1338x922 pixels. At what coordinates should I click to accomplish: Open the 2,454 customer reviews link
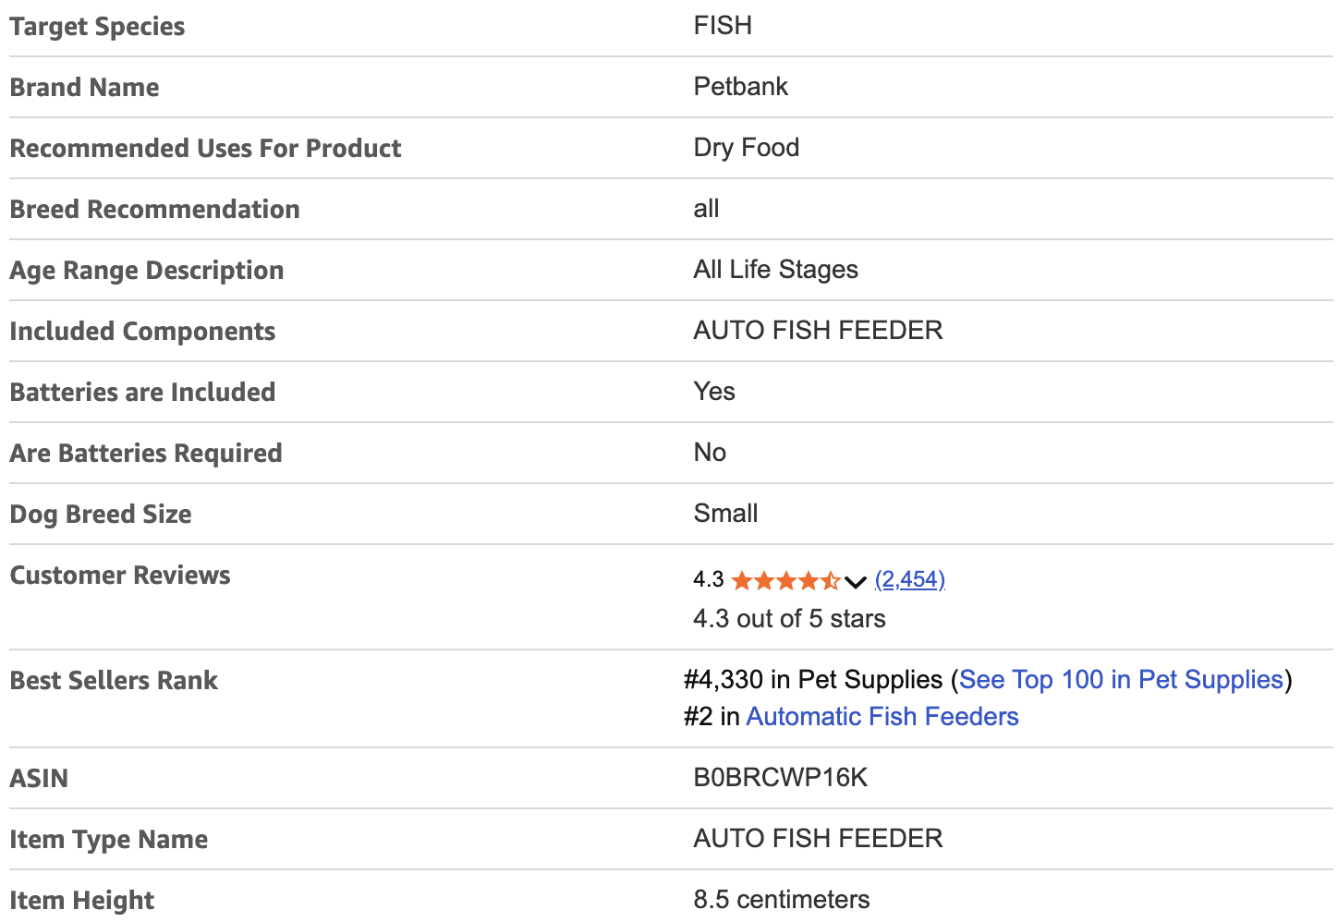(909, 579)
